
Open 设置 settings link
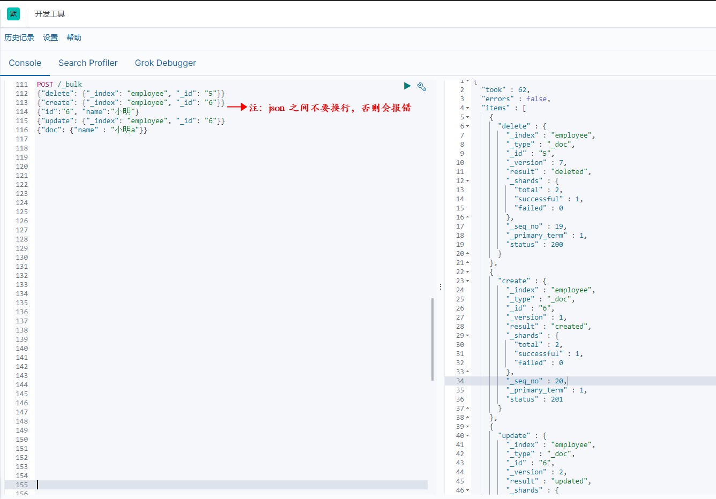tap(50, 37)
